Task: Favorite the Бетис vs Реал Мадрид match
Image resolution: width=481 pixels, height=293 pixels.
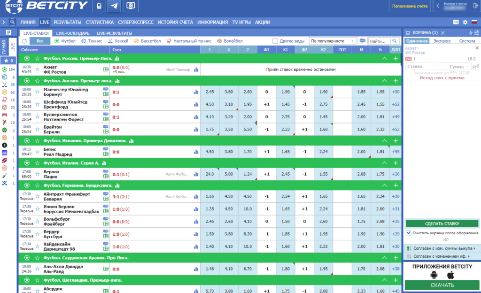Action: (x=38, y=152)
